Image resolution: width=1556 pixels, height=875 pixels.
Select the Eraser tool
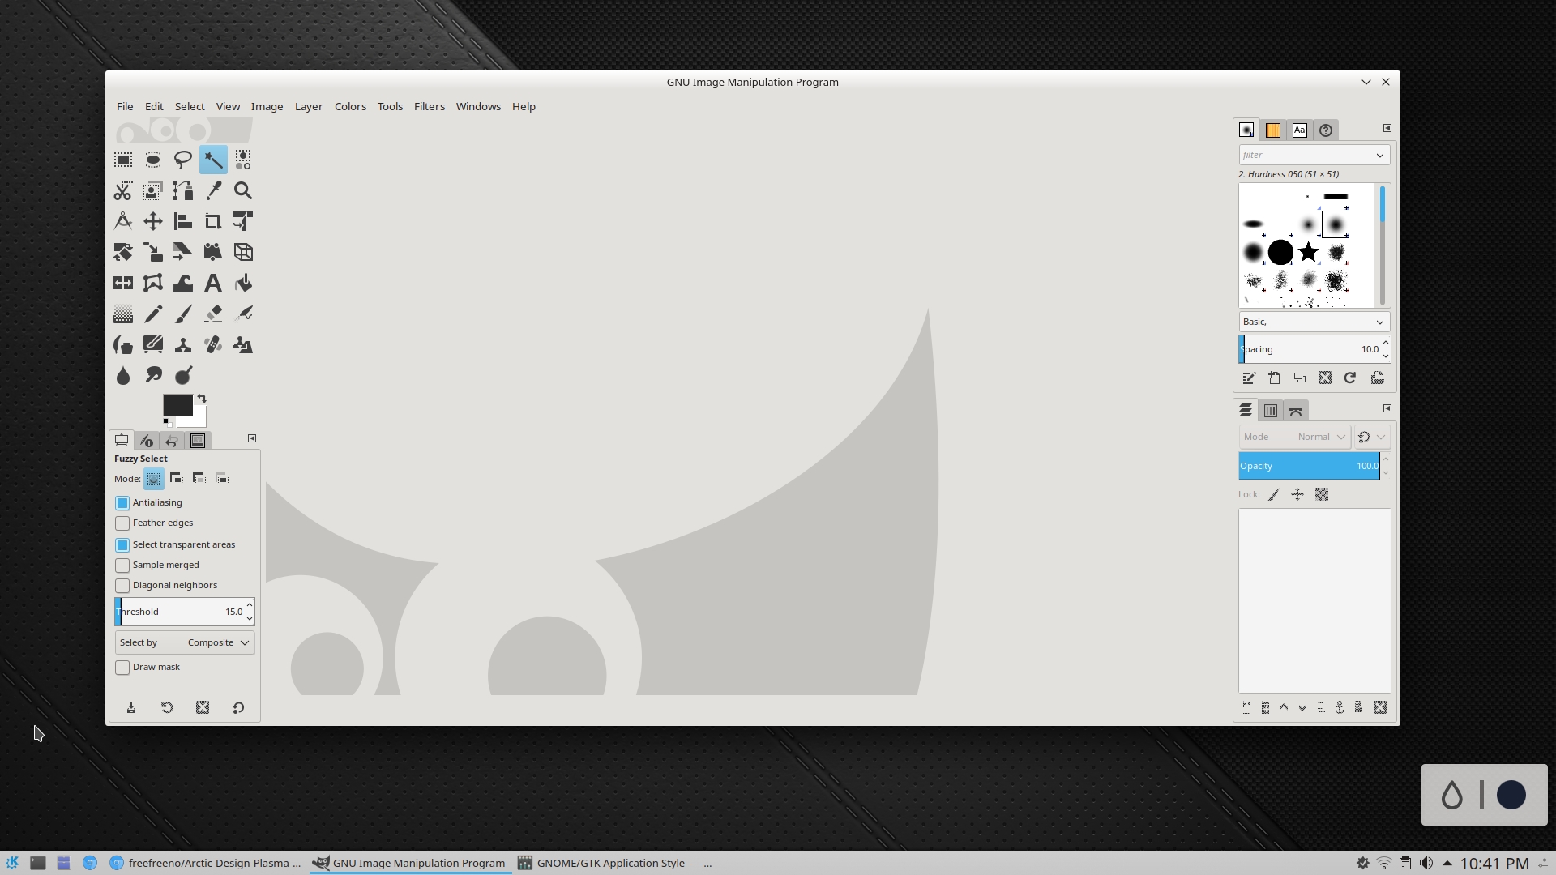click(213, 314)
